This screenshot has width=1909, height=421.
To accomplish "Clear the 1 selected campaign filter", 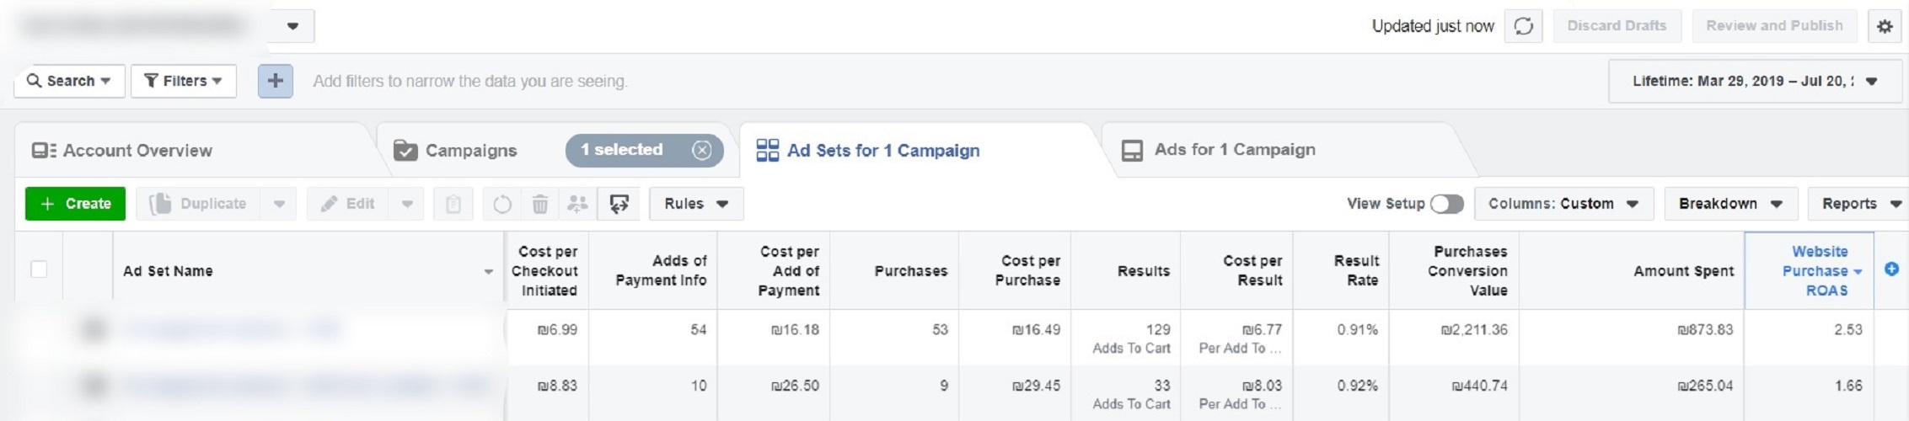I will (701, 150).
